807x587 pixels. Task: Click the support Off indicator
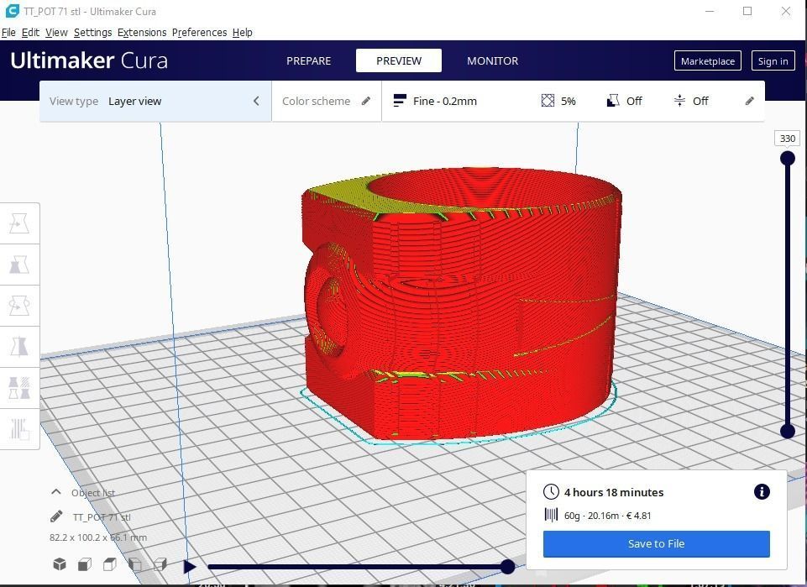click(x=624, y=101)
